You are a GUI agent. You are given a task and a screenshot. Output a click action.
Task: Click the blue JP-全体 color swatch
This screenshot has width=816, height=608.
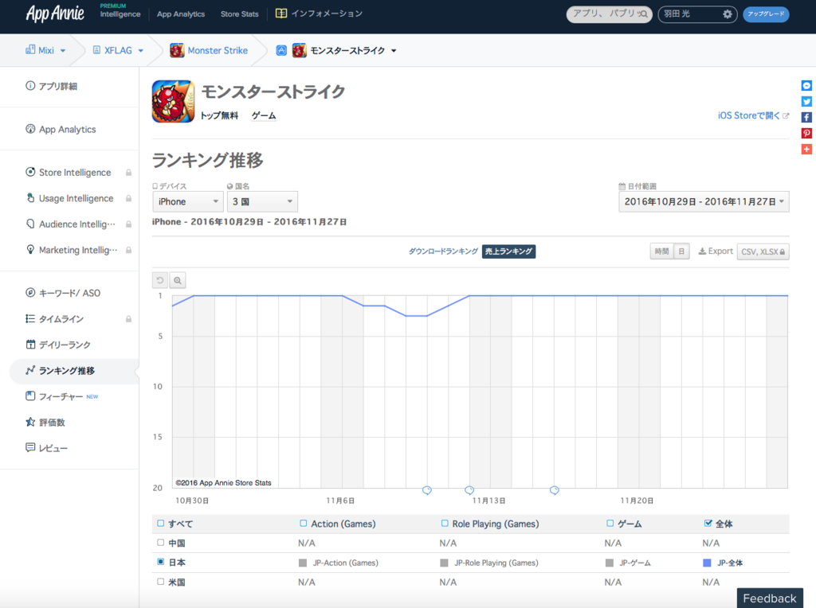707,563
